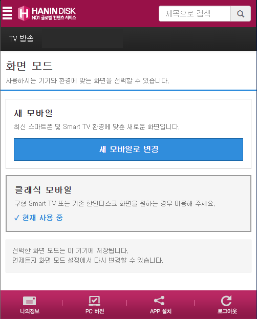
Task: Click the 화면 모드 page title
Action: (x=29, y=66)
